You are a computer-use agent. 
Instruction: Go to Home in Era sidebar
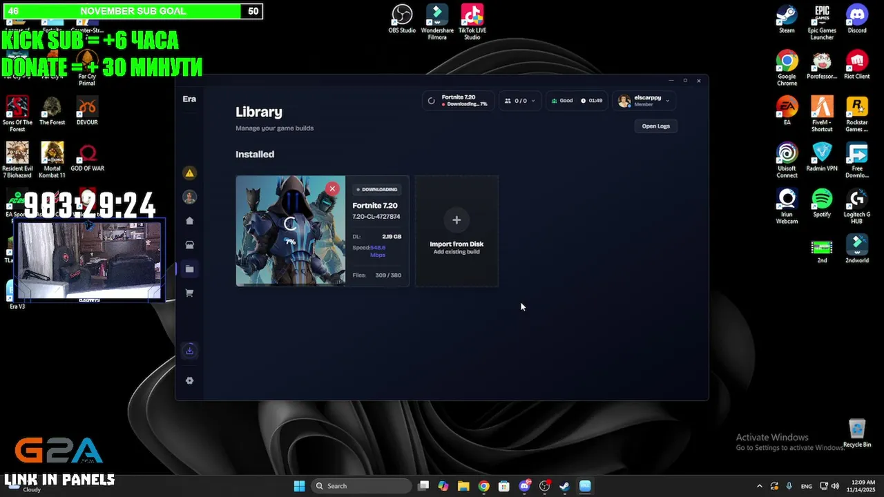tap(189, 221)
